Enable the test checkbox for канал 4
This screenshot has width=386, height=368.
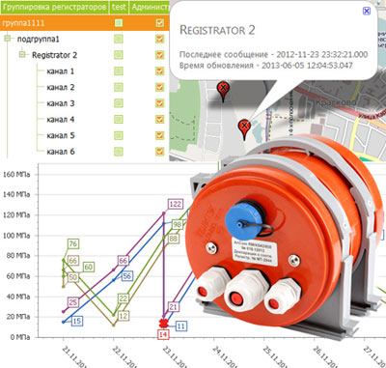119,120
